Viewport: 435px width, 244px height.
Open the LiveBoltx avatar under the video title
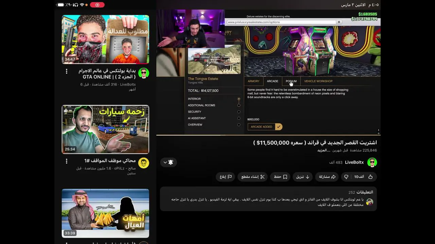pyautogui.click(x=372, y=162)
